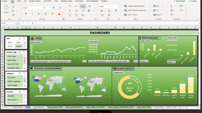Screen dimensions: 202x113
Task: Select Standard Class slicer item
Action: click(15, 68)
